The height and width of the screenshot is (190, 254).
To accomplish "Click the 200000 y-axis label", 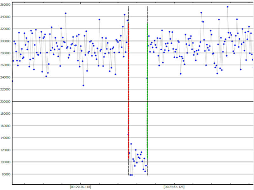I will 6,102.
